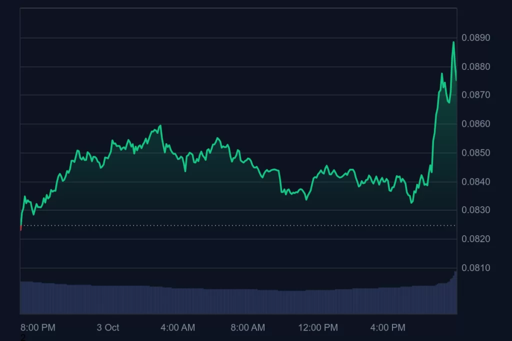This screenshot has height=341, width=512.
Task: Select the 4:00 PM time label
Action: click(388, 328)
